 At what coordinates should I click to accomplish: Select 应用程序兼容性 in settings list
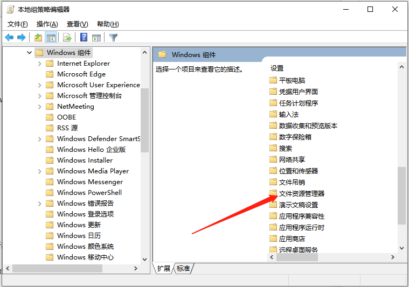click(x=302, y=216)
